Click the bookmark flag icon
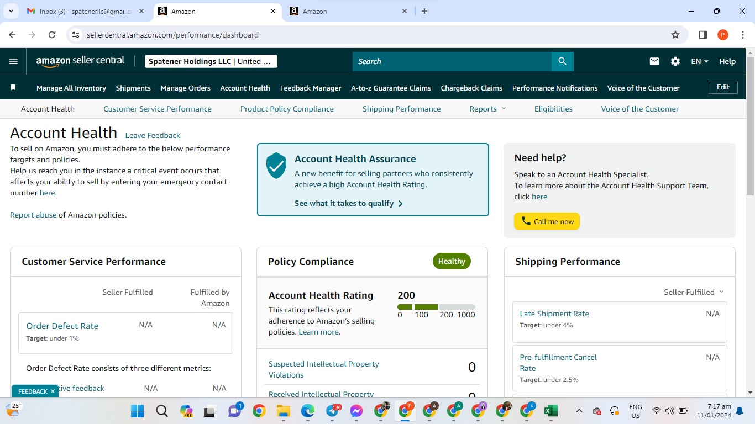 (x=13, y=88)
